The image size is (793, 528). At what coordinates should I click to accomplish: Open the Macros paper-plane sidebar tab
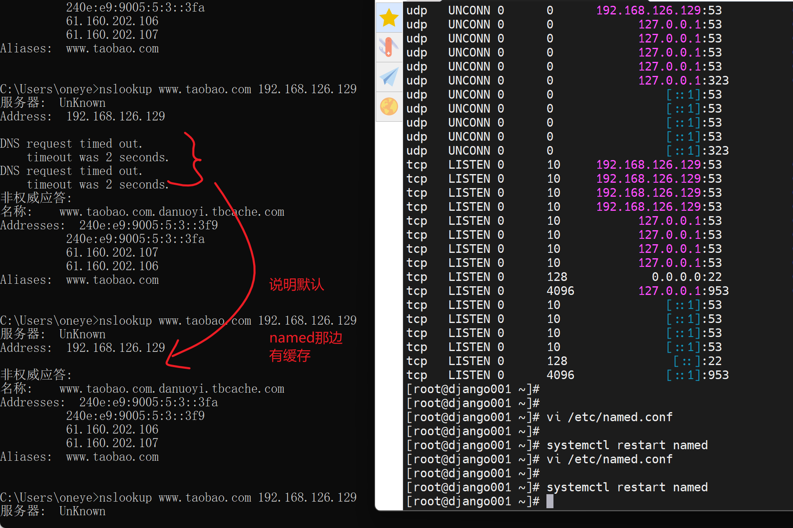point(389,77)
